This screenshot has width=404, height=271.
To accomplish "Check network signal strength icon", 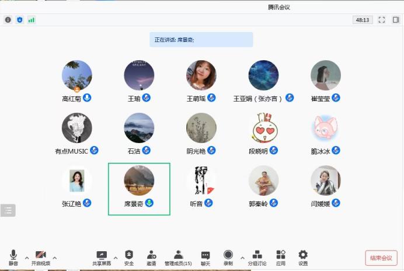I will point(31,20).
